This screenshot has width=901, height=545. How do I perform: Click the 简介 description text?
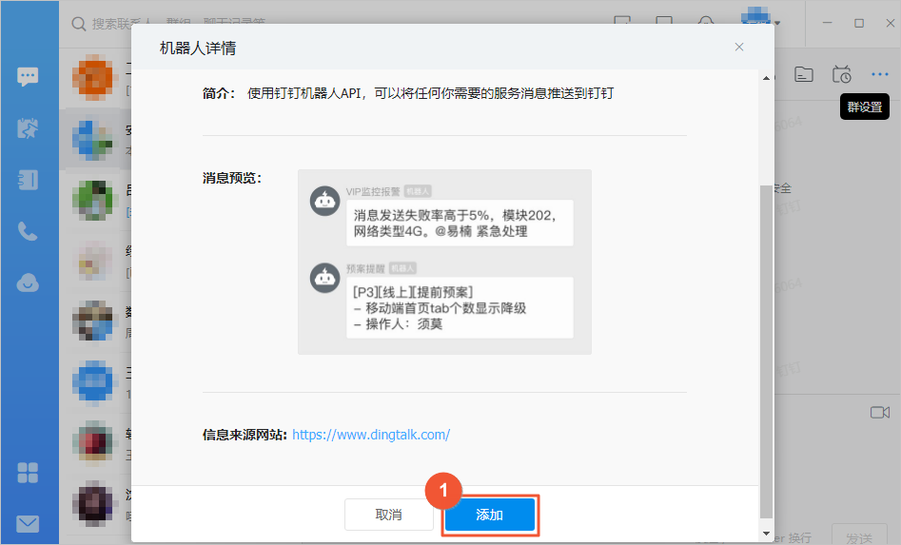(x=430, y=93)
